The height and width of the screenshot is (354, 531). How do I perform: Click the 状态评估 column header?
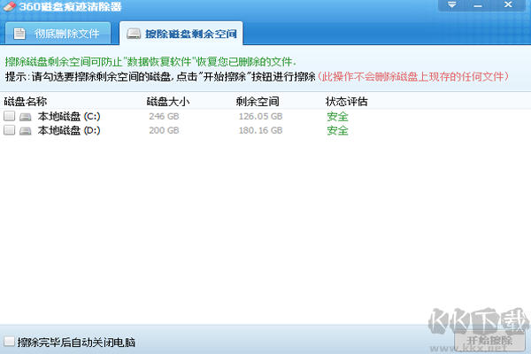click(346, 102)
